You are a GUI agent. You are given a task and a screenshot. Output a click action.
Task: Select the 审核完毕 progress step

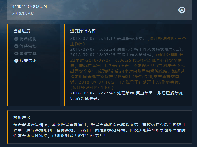point(28,54)
